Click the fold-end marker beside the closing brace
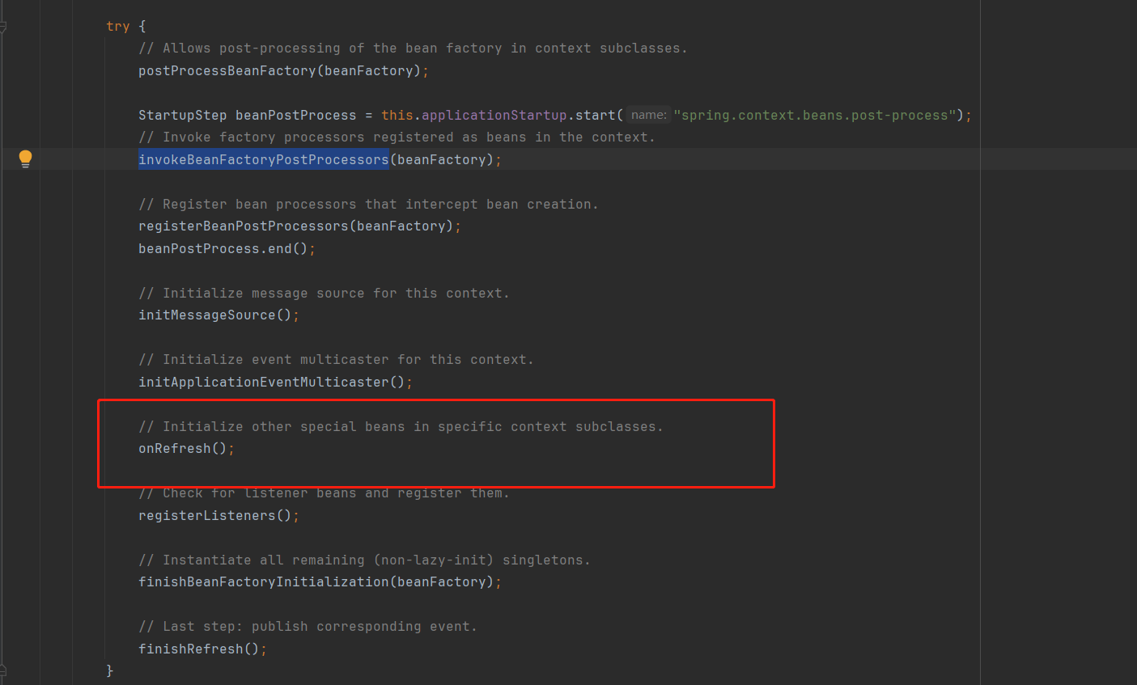1137x685 pixels. pyautogui.click(x=3, y=670)
